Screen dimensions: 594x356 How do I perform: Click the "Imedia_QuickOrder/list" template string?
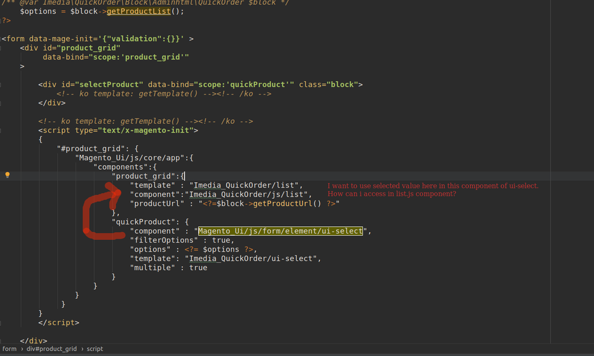pyautogui.click(x=246, y=185)
